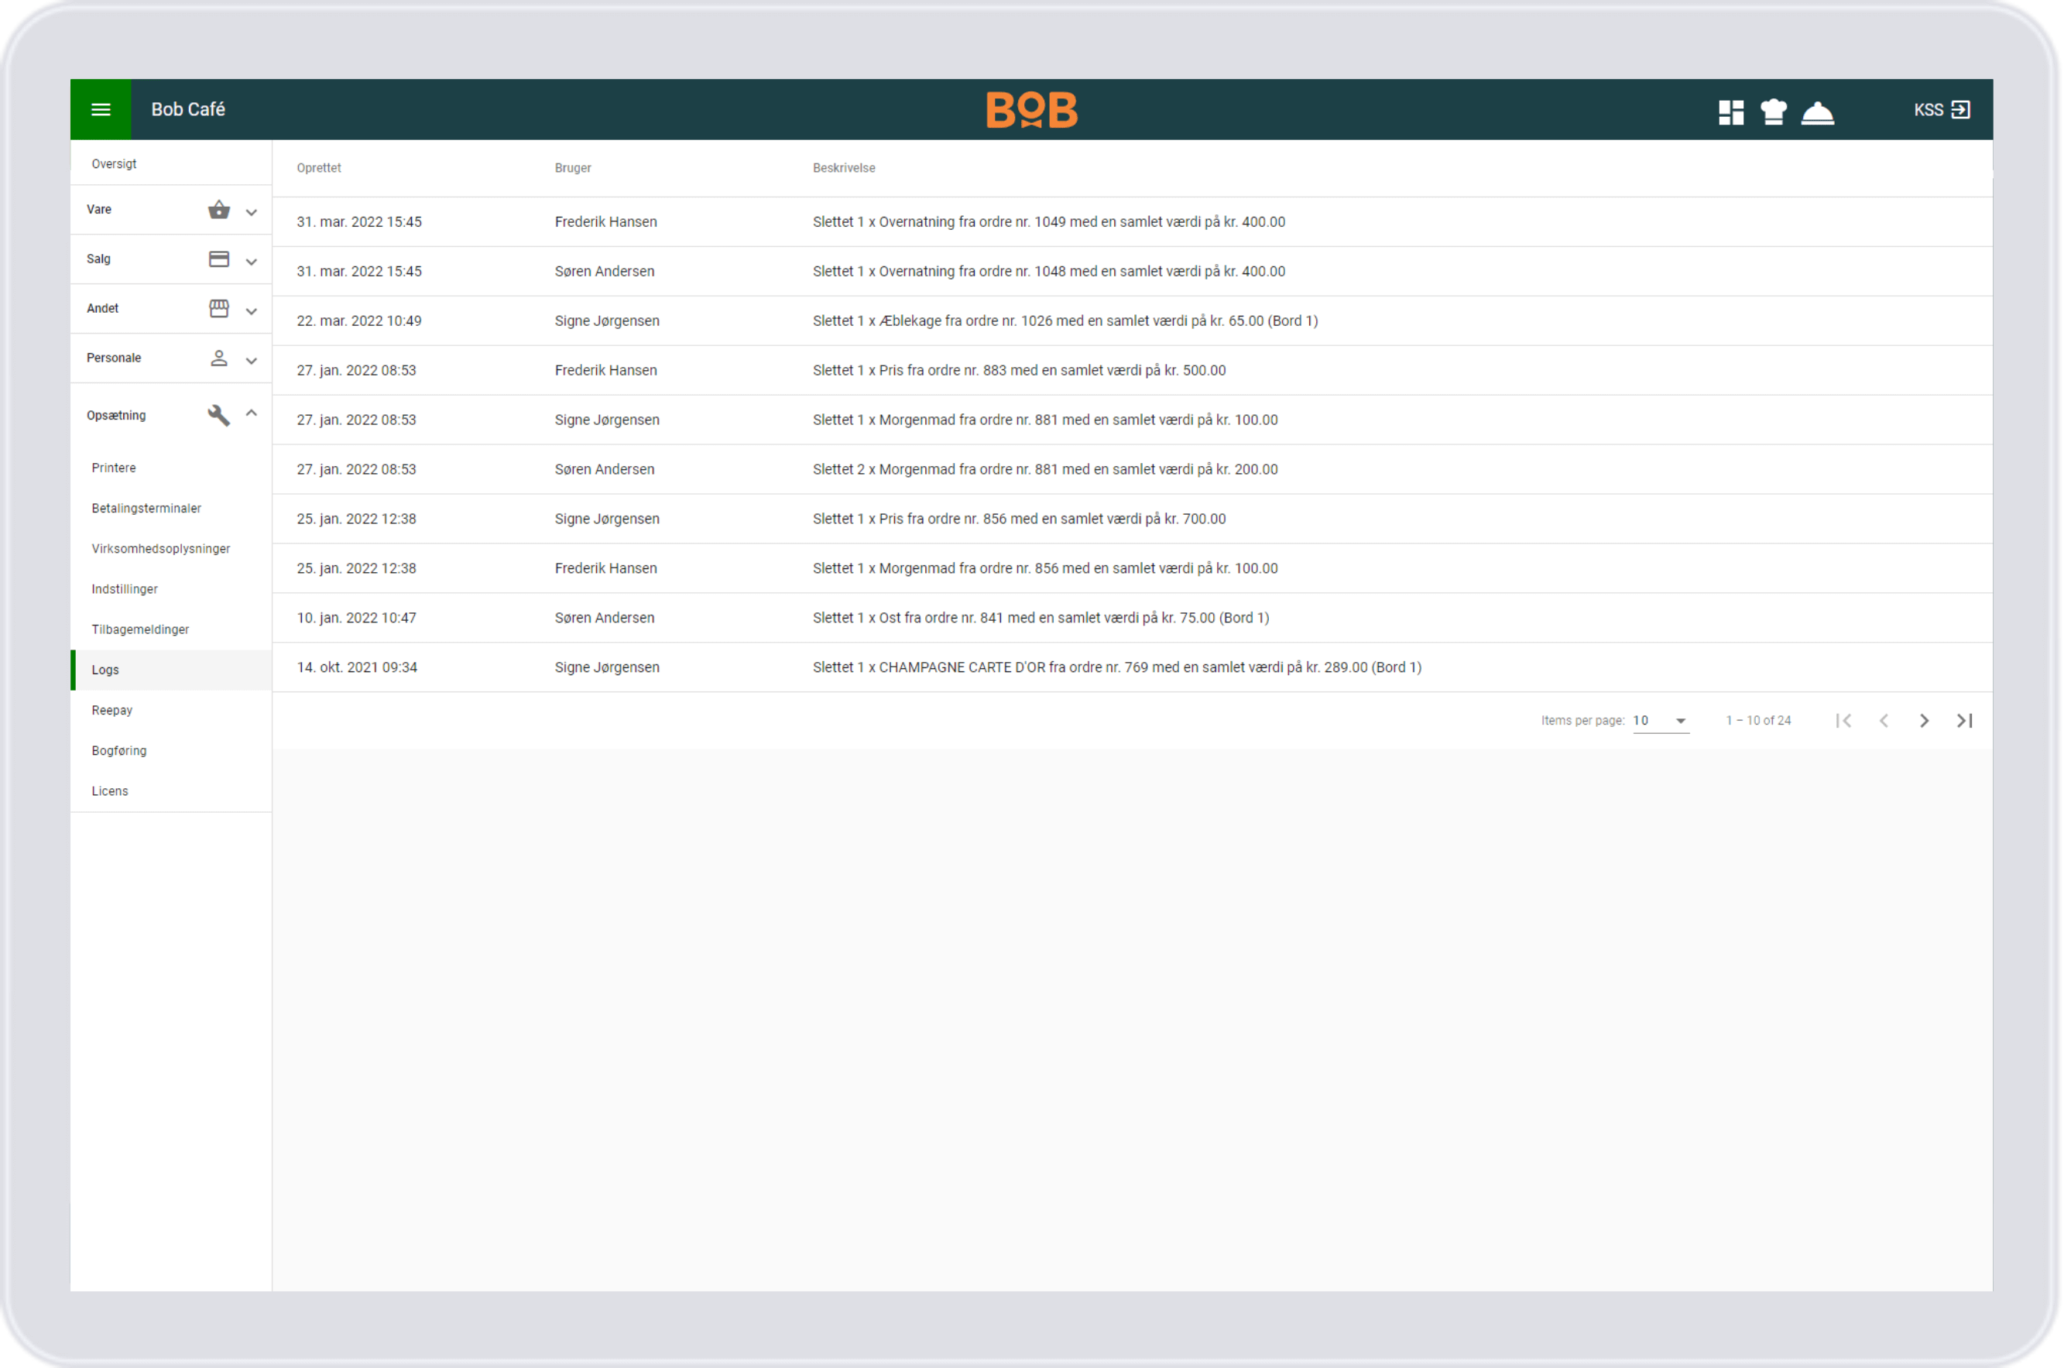
Task: Go to the next page of logs
Action: (1925, 721)
